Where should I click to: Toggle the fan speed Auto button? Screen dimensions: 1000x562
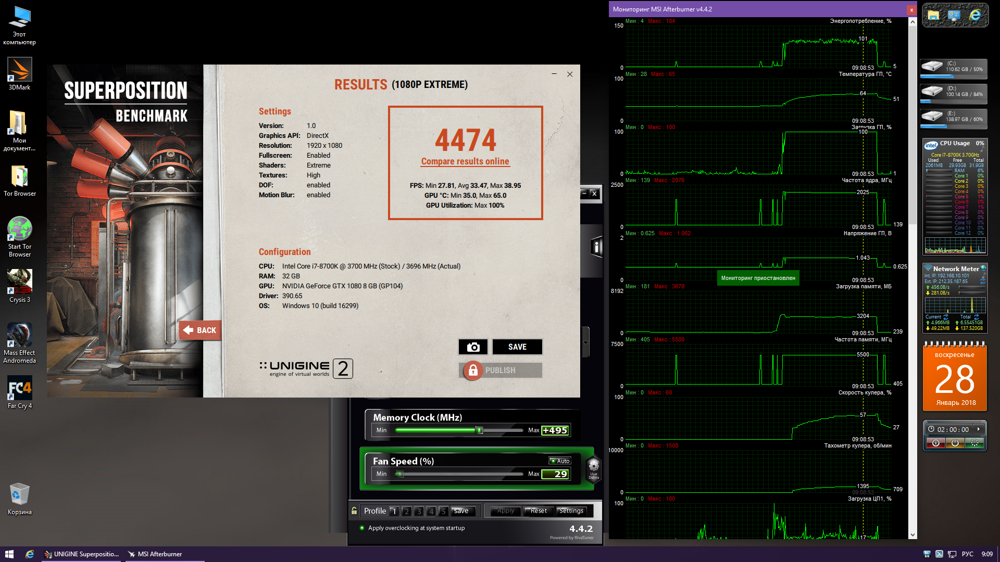pos(560,461)
